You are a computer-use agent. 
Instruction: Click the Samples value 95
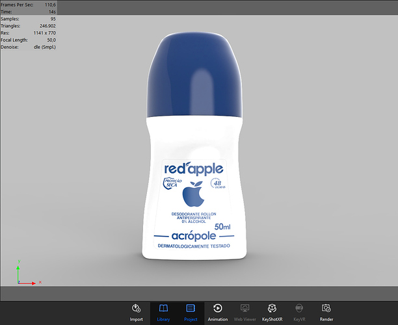(x=53, y=19)
